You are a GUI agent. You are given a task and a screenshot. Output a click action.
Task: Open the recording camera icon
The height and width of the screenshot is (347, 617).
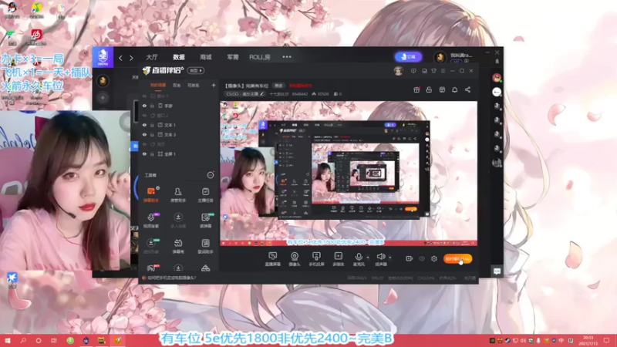coord(410,258)
